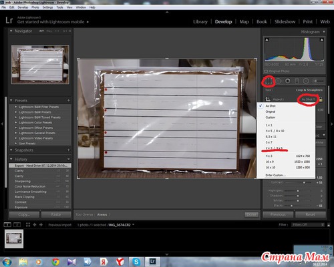Switch to the Library module
The height and width of the screenshot is (267, 334).
pos(200,22)
